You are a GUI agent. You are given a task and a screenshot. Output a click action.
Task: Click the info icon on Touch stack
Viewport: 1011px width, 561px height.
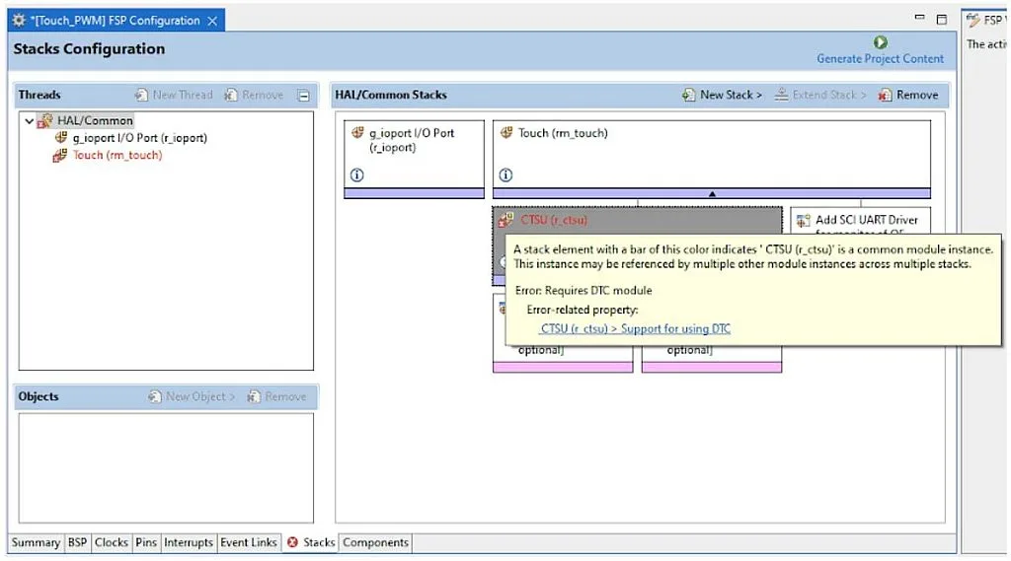[505, 175]
